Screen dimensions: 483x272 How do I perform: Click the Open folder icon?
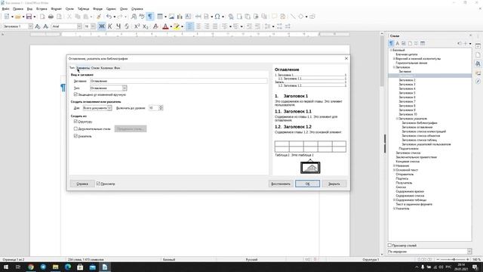coord(18,17)
